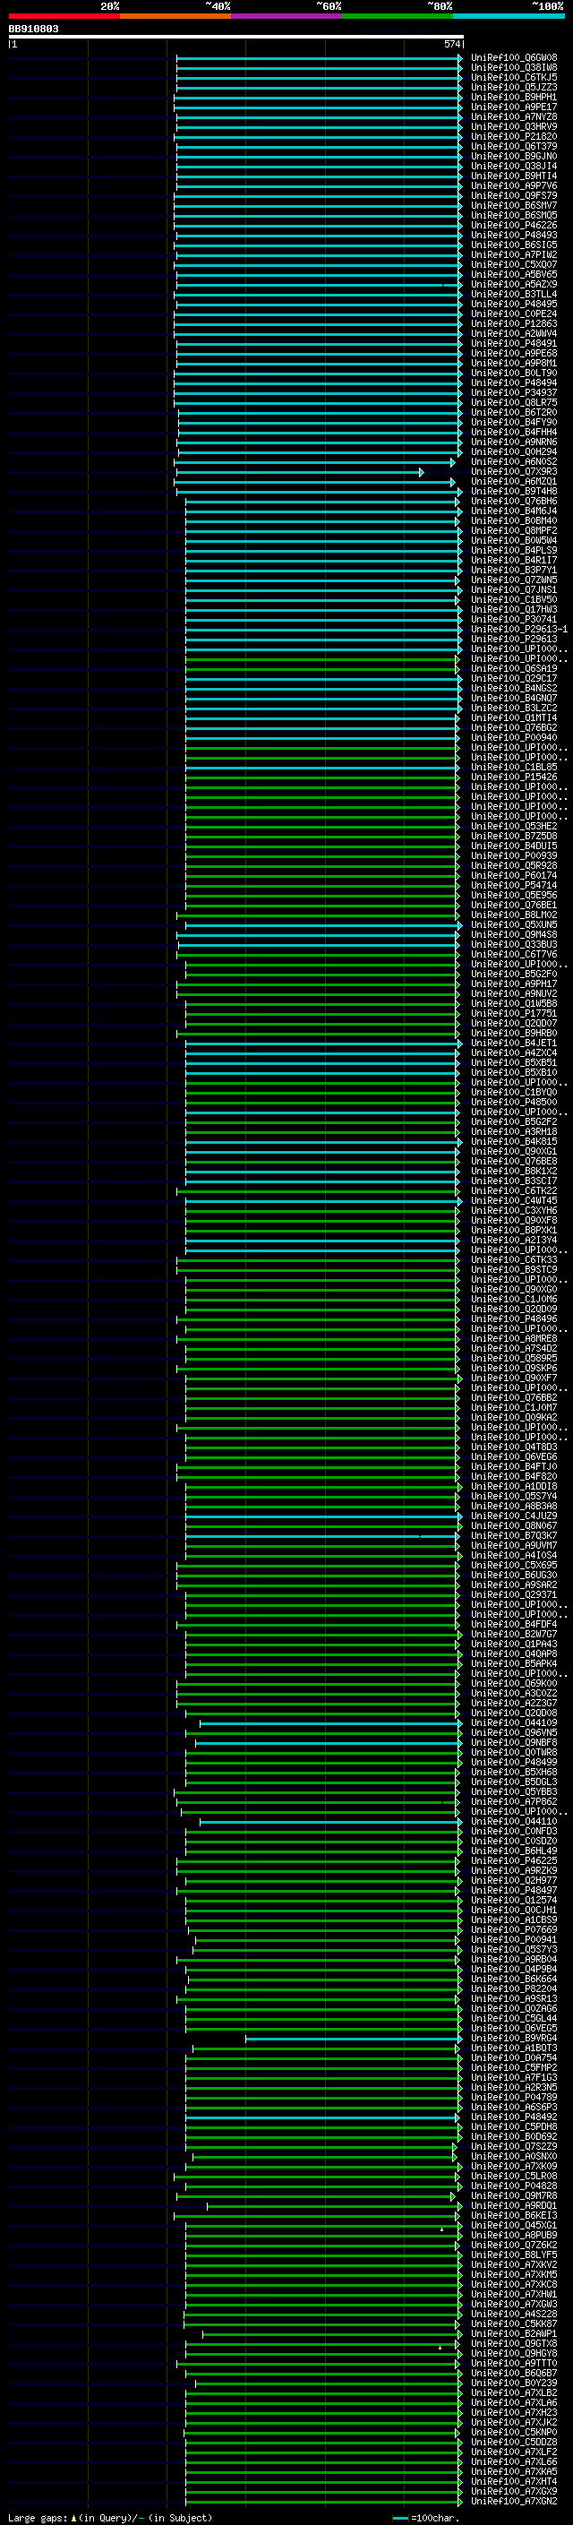Select hit label UniRef100_Q8LR75
This screenshot has width=573, height=2525.
click(x=514, y=403)
